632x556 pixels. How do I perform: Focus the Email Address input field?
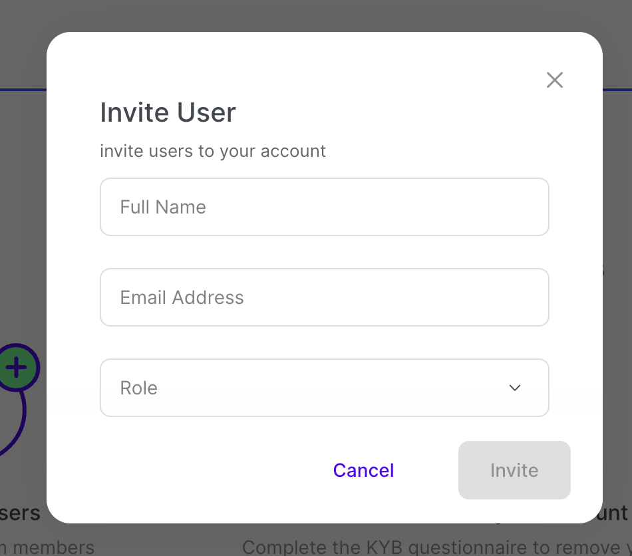click(324, 297)
